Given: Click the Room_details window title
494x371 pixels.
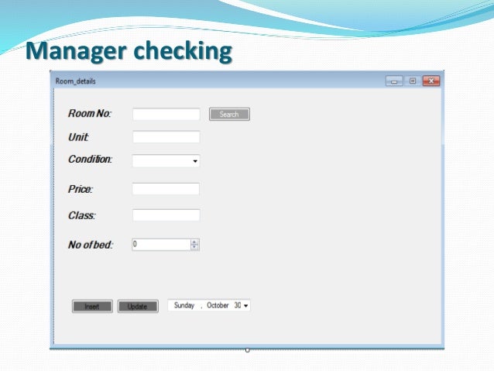Looking at the screenshot, I should coord(76,81).
